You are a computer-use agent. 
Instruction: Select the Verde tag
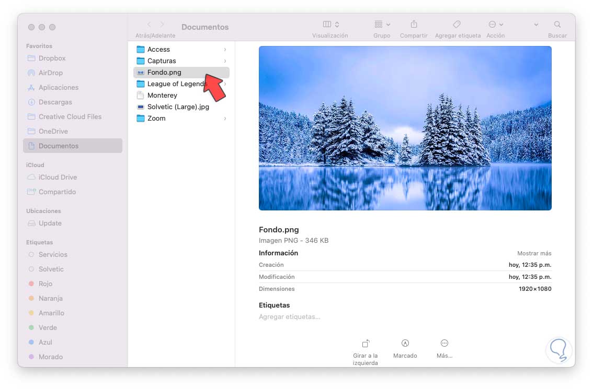pyautogui.click(x=73, y=327)
